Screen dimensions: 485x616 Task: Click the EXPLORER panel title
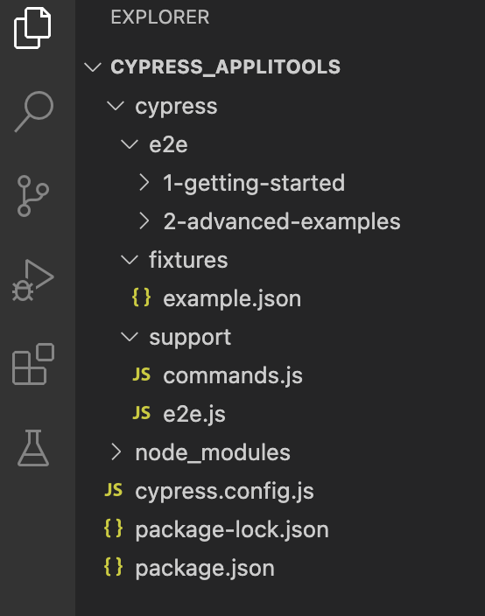(160, 17)
